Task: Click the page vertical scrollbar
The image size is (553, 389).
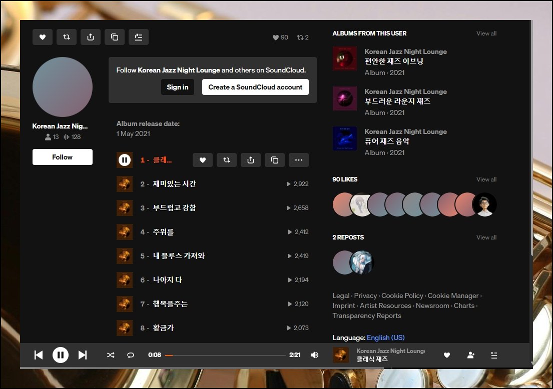Action: click(531, 137)
